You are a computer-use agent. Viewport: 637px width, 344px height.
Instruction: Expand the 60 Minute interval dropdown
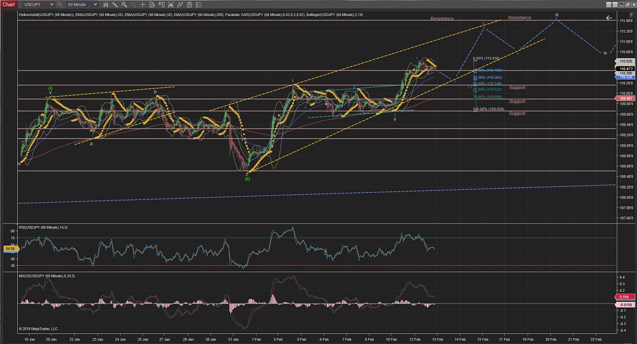(95, 4)
